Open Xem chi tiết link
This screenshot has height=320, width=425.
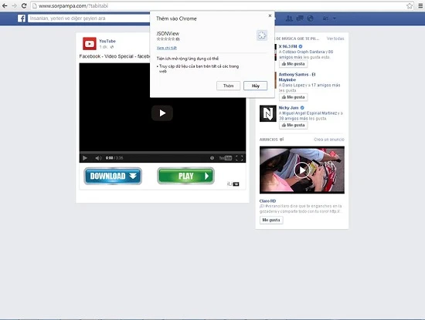pos(167,48)
